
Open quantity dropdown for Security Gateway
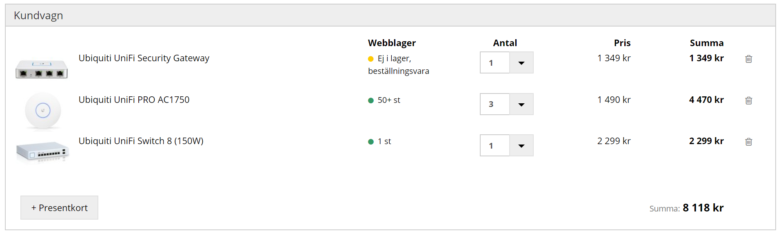tap(521, 63)
